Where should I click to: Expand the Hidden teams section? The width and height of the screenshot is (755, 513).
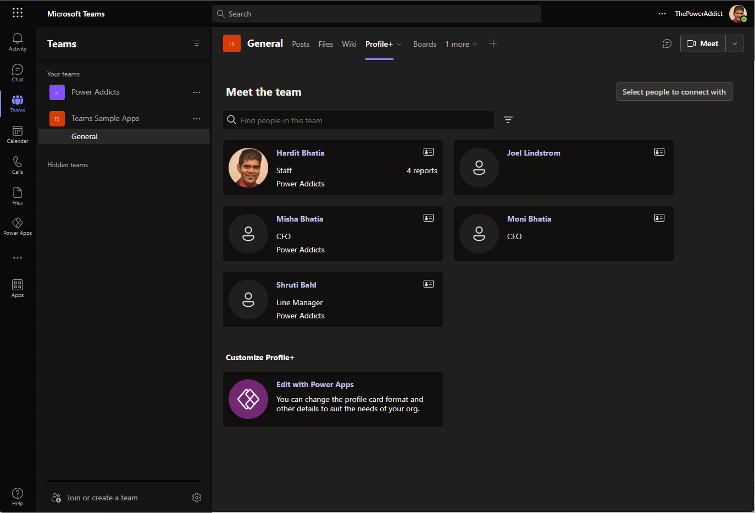point(68,165)
